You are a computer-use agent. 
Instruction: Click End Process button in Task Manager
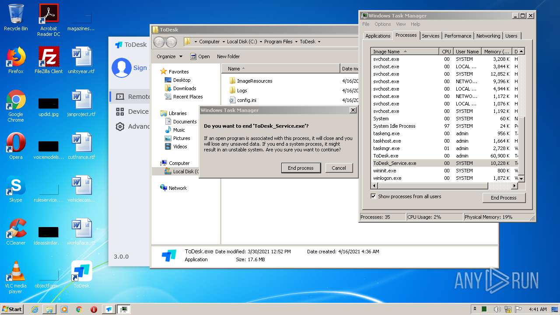pos(504,198)
